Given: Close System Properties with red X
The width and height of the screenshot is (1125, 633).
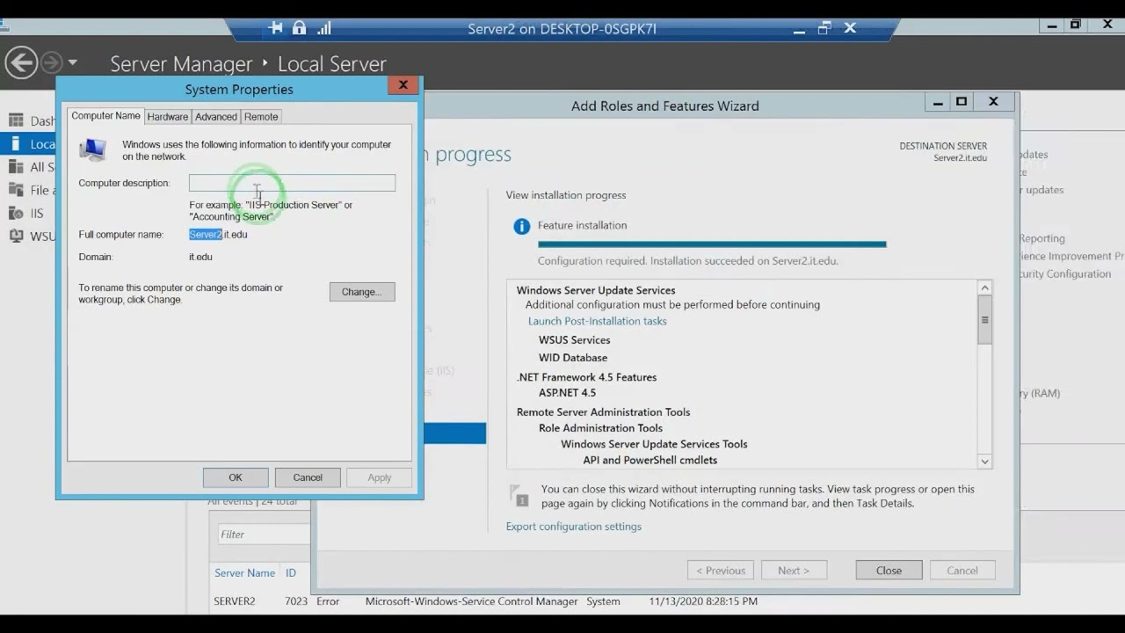Looking at the screenshot, I should [x=403, y=85].
